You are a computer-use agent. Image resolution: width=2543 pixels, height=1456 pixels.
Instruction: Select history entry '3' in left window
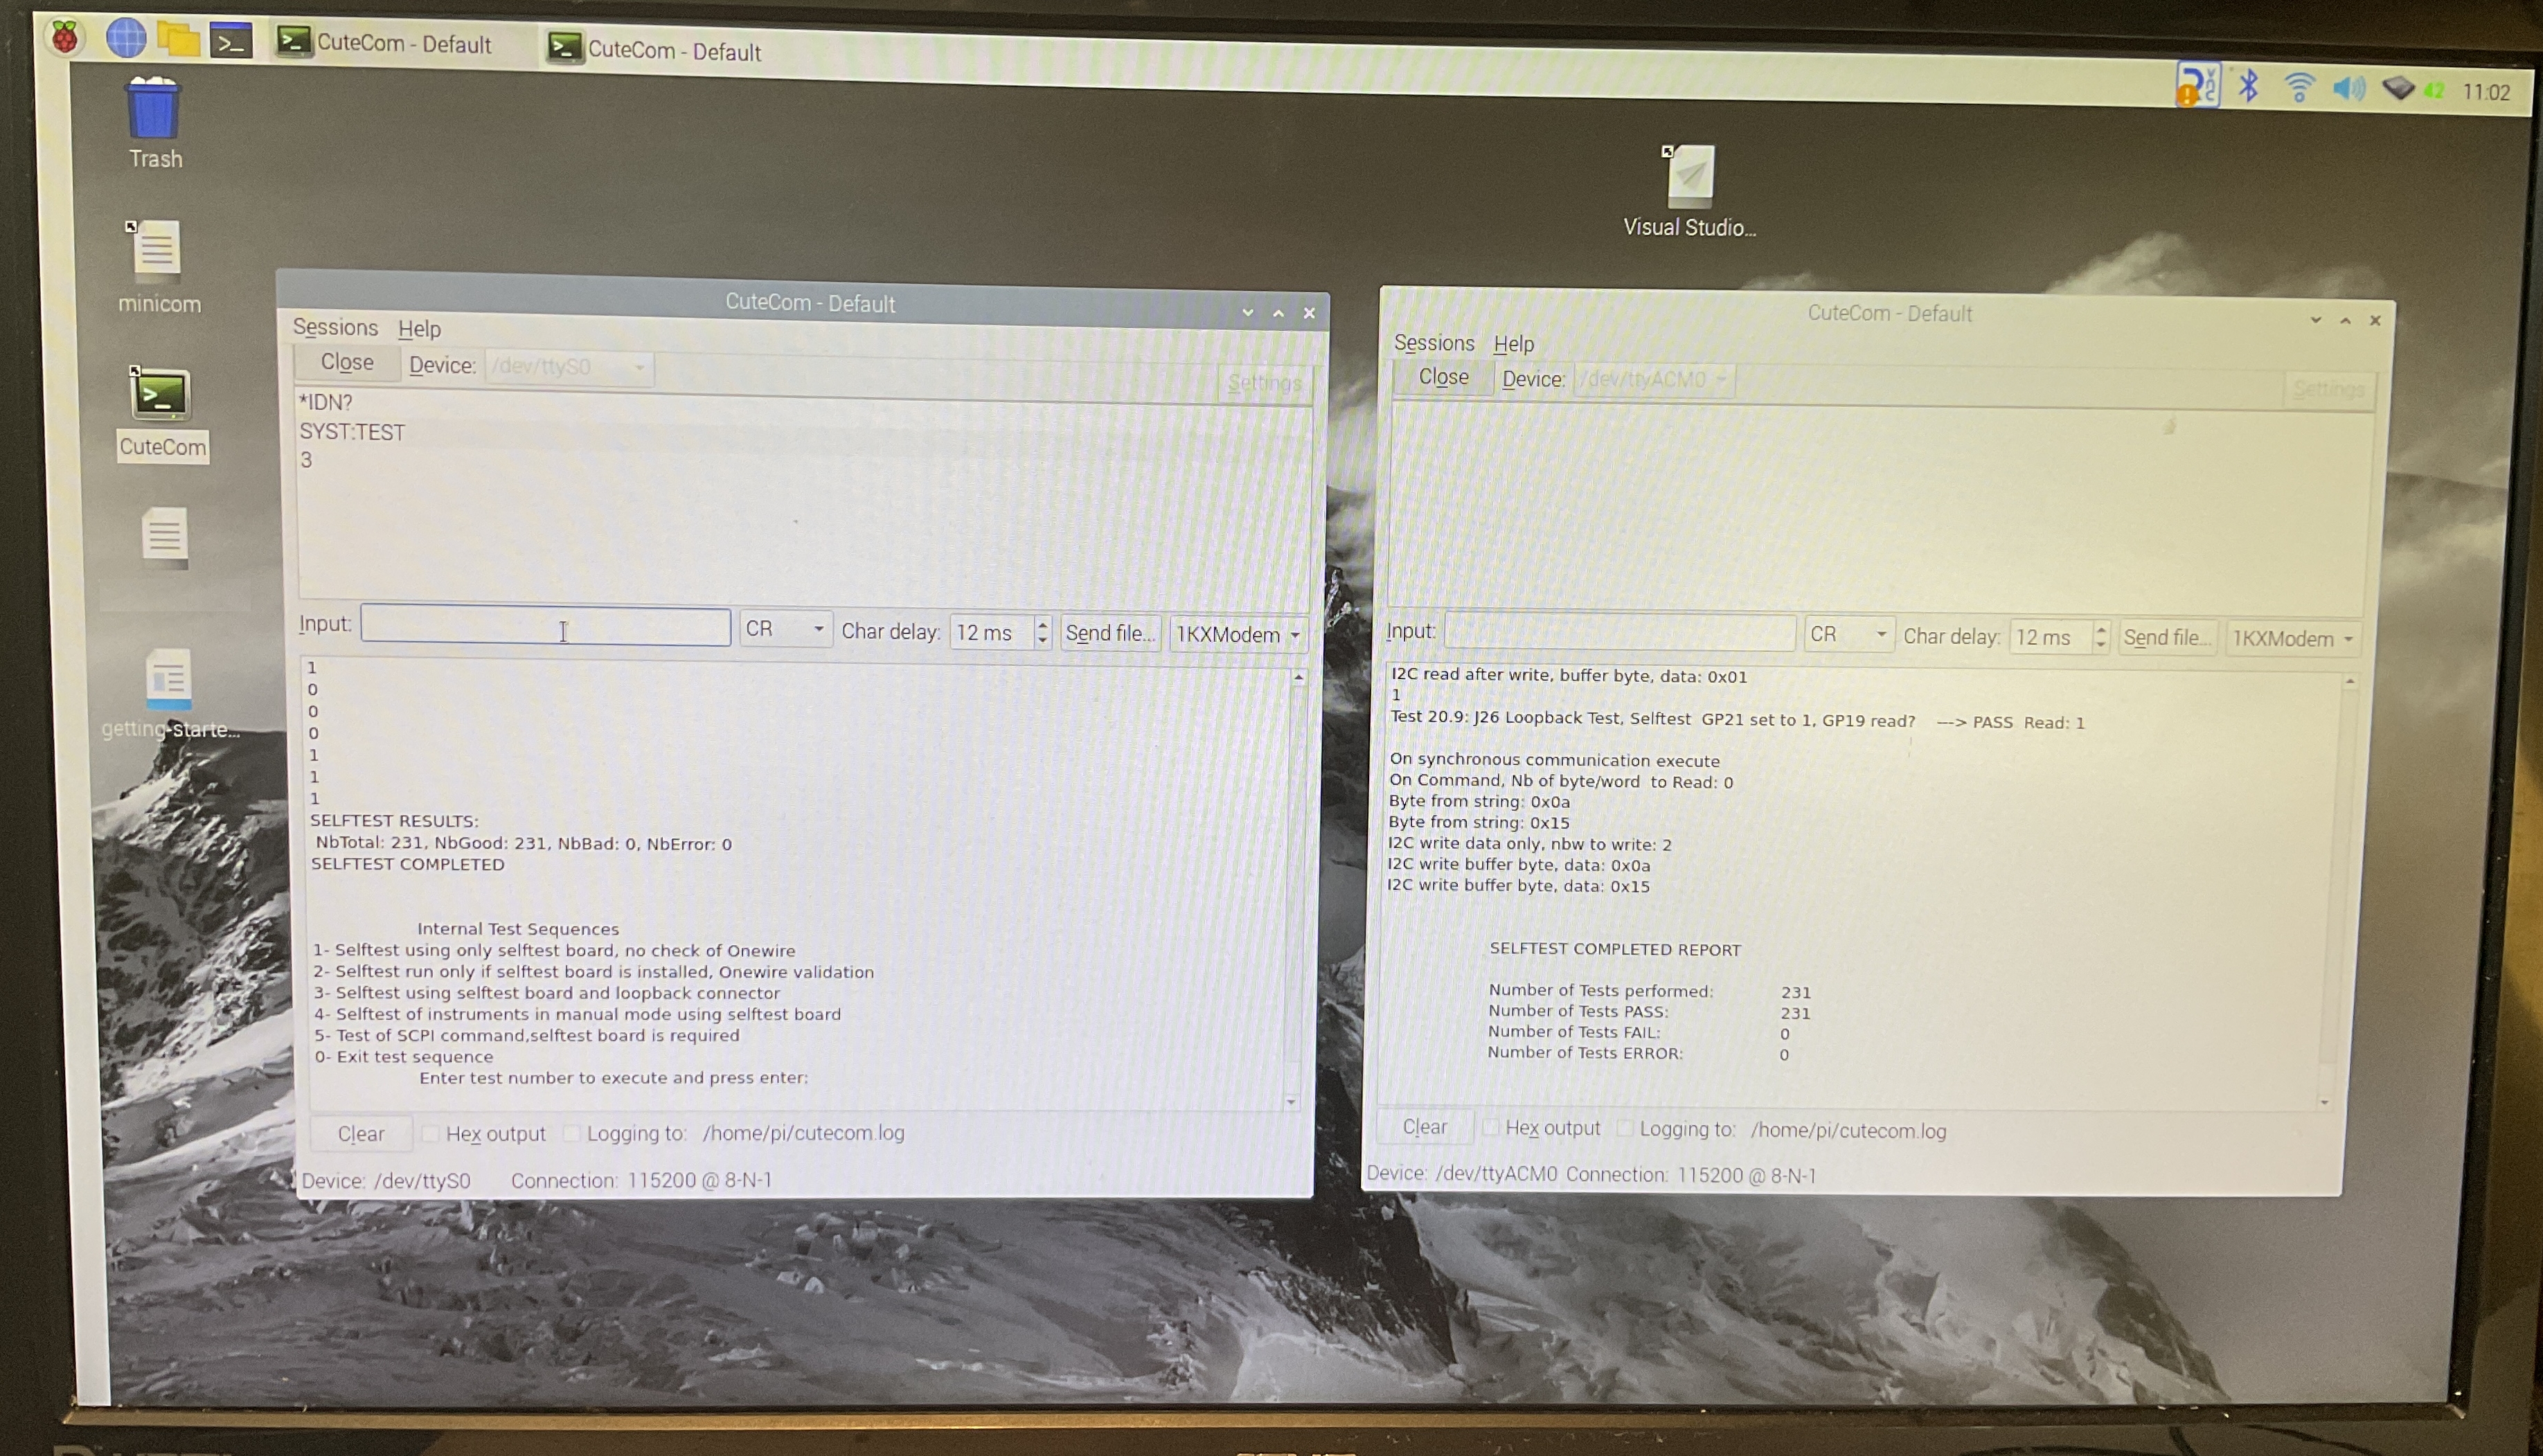(x=306, y=460)
